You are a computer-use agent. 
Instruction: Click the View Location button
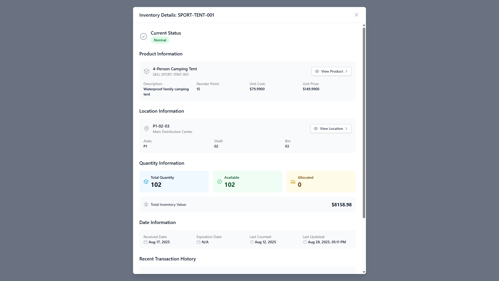(x=331, y=129)
